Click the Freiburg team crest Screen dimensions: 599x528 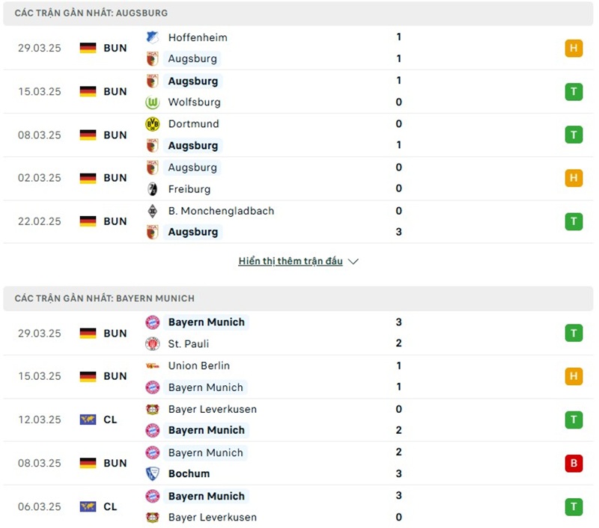coord(153,189)
